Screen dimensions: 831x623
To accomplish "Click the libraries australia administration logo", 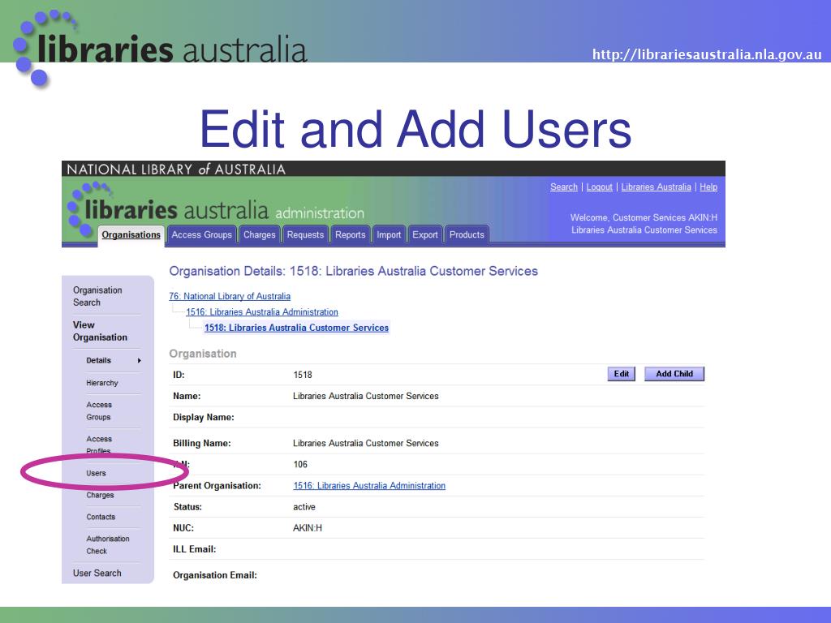I will pyautogui.click(x=216, y=210).
